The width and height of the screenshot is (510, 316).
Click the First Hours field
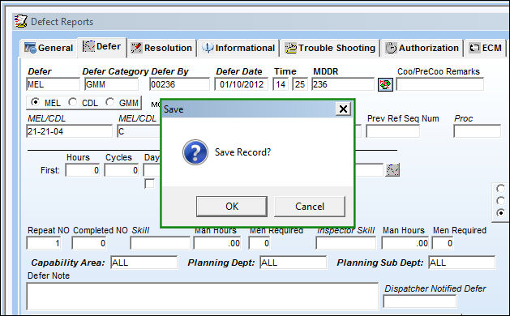pos(83,170)
